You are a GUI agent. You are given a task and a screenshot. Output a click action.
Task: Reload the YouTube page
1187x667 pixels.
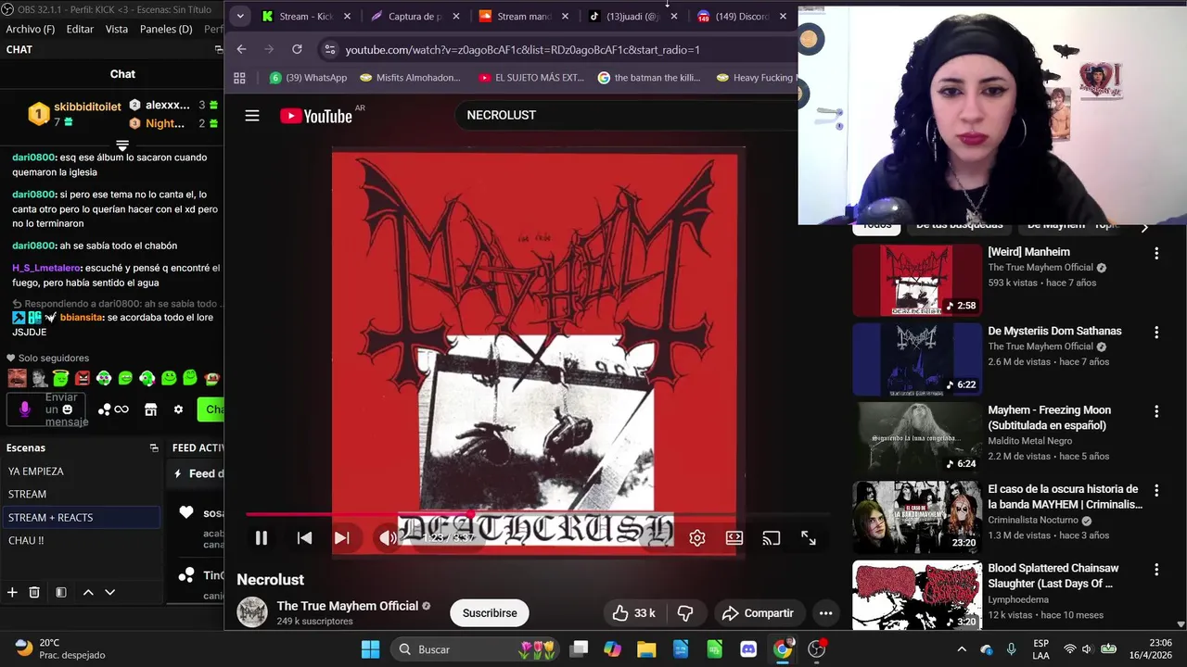tap(297, 49)
